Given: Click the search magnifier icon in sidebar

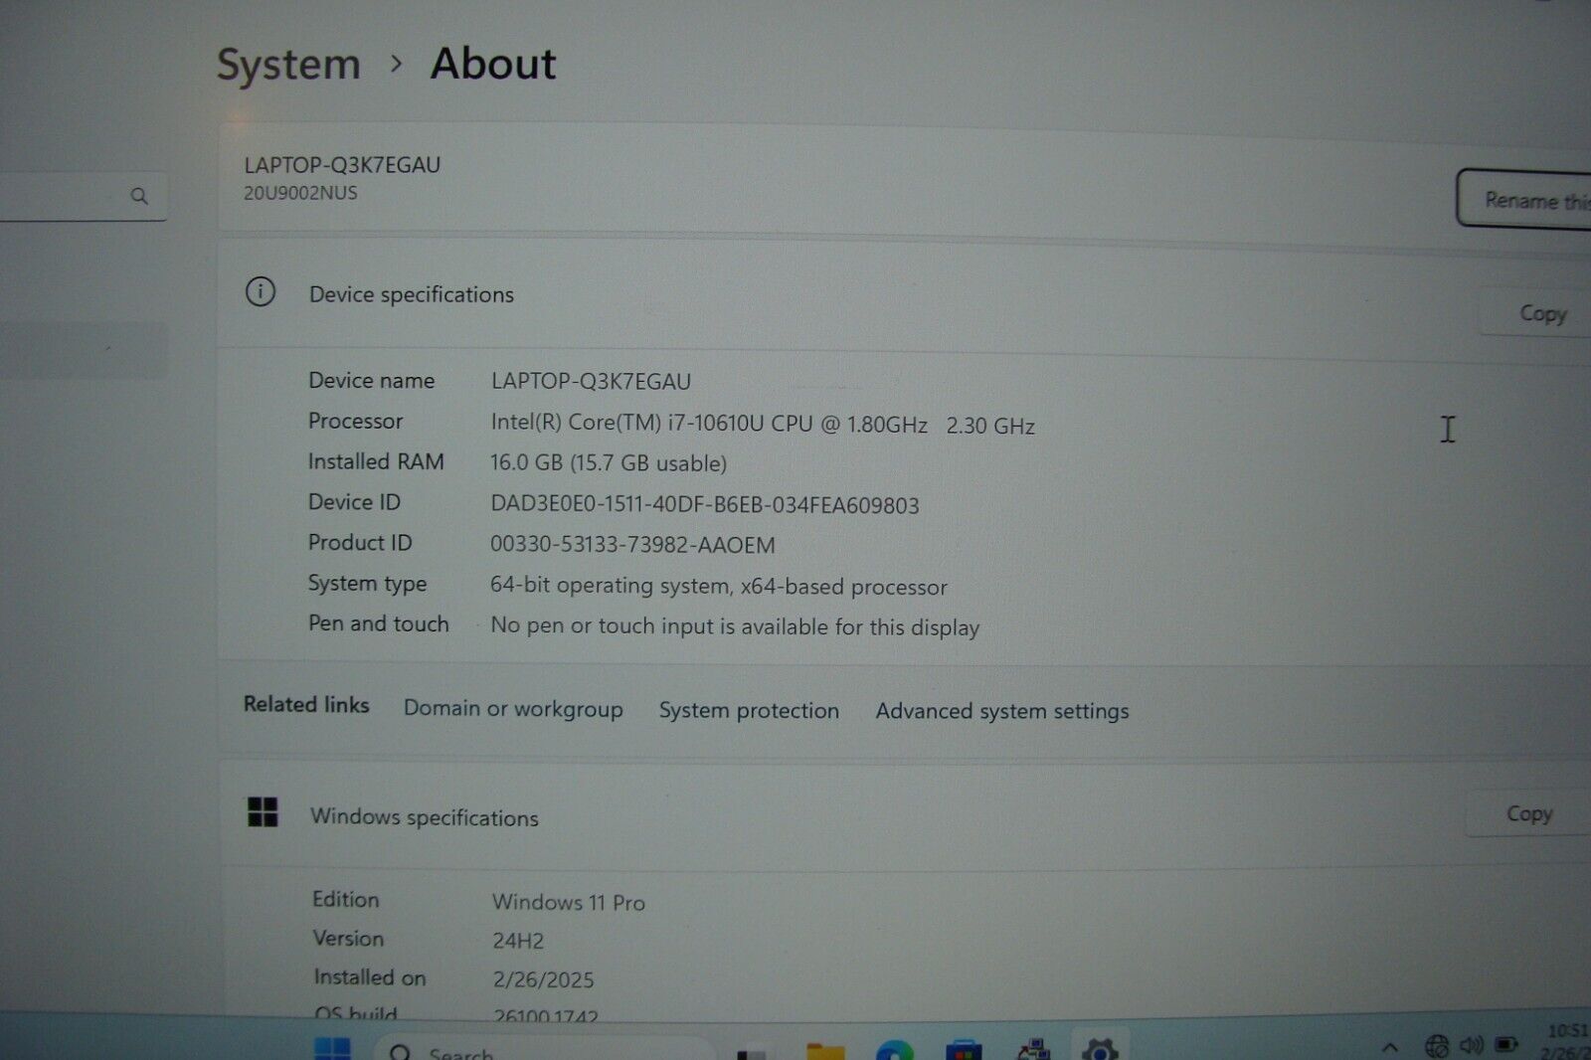Looking at the screenshot, I should (x=139, y=196).
